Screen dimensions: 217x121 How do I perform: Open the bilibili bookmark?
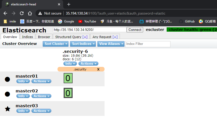point(156,21)
